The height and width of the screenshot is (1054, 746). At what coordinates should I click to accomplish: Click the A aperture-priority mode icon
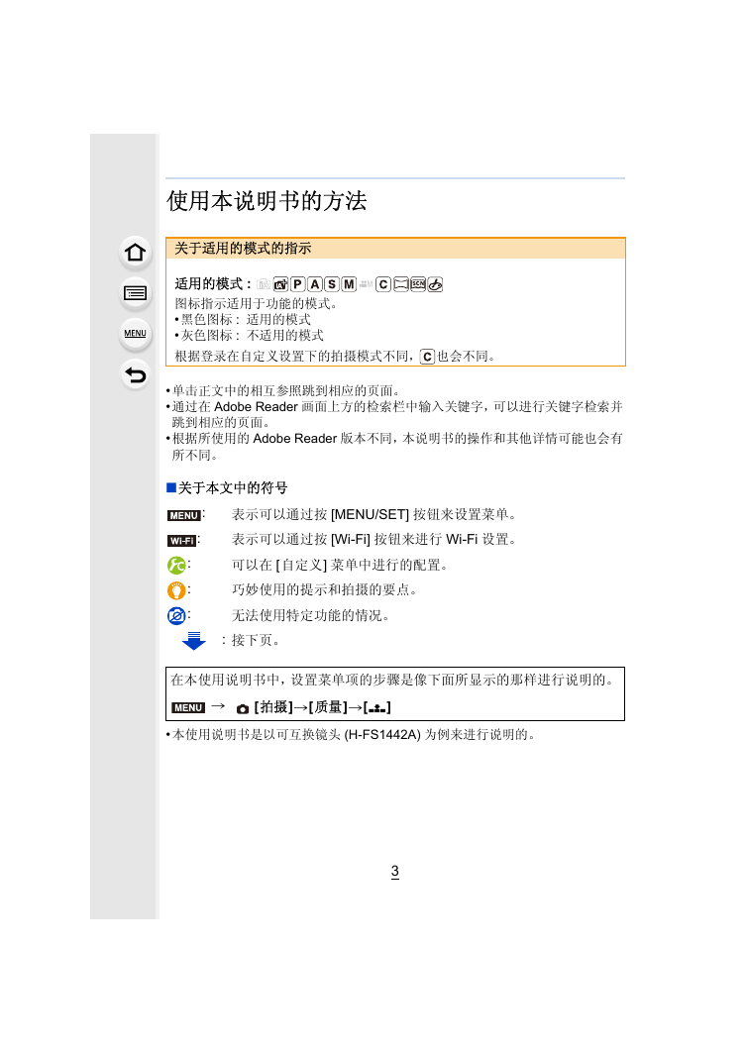coord(314,284)
